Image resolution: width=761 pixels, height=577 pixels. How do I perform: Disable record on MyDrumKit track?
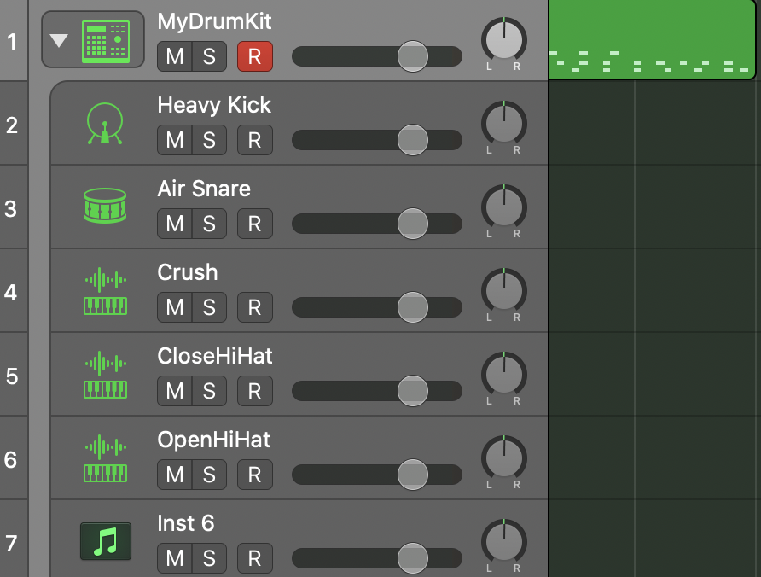[254, 56]
